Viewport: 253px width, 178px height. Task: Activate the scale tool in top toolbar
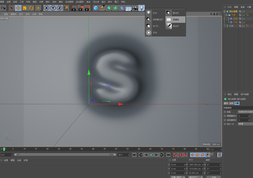25,8
